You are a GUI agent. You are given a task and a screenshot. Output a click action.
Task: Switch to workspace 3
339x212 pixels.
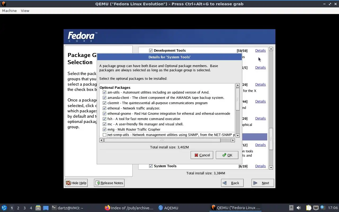pos(24,208)
